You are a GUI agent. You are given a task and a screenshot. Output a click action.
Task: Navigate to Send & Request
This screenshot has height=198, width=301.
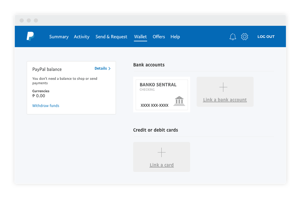click(111, 37)
